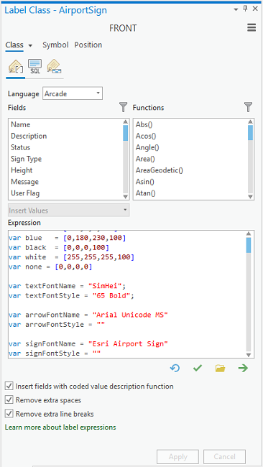Screen dimensions: 263x467
Task: Click the var white color array line
Action: [x=71, y=257]
